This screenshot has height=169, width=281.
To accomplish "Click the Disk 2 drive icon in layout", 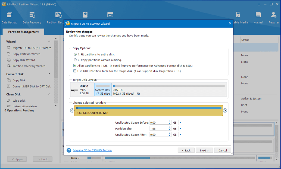I will [x=74, y=90].
